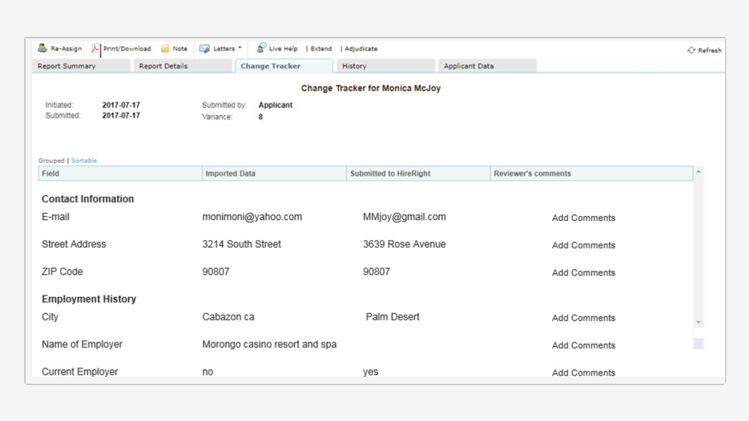749x421 pixels.
Task: Expand the Letters dropdown arrow
Action: click(x=240, y=48)
